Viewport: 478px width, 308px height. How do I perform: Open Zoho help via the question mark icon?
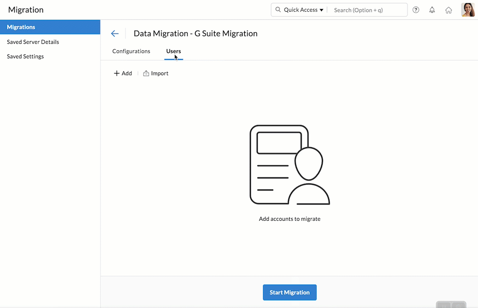[x=416, y=10]
